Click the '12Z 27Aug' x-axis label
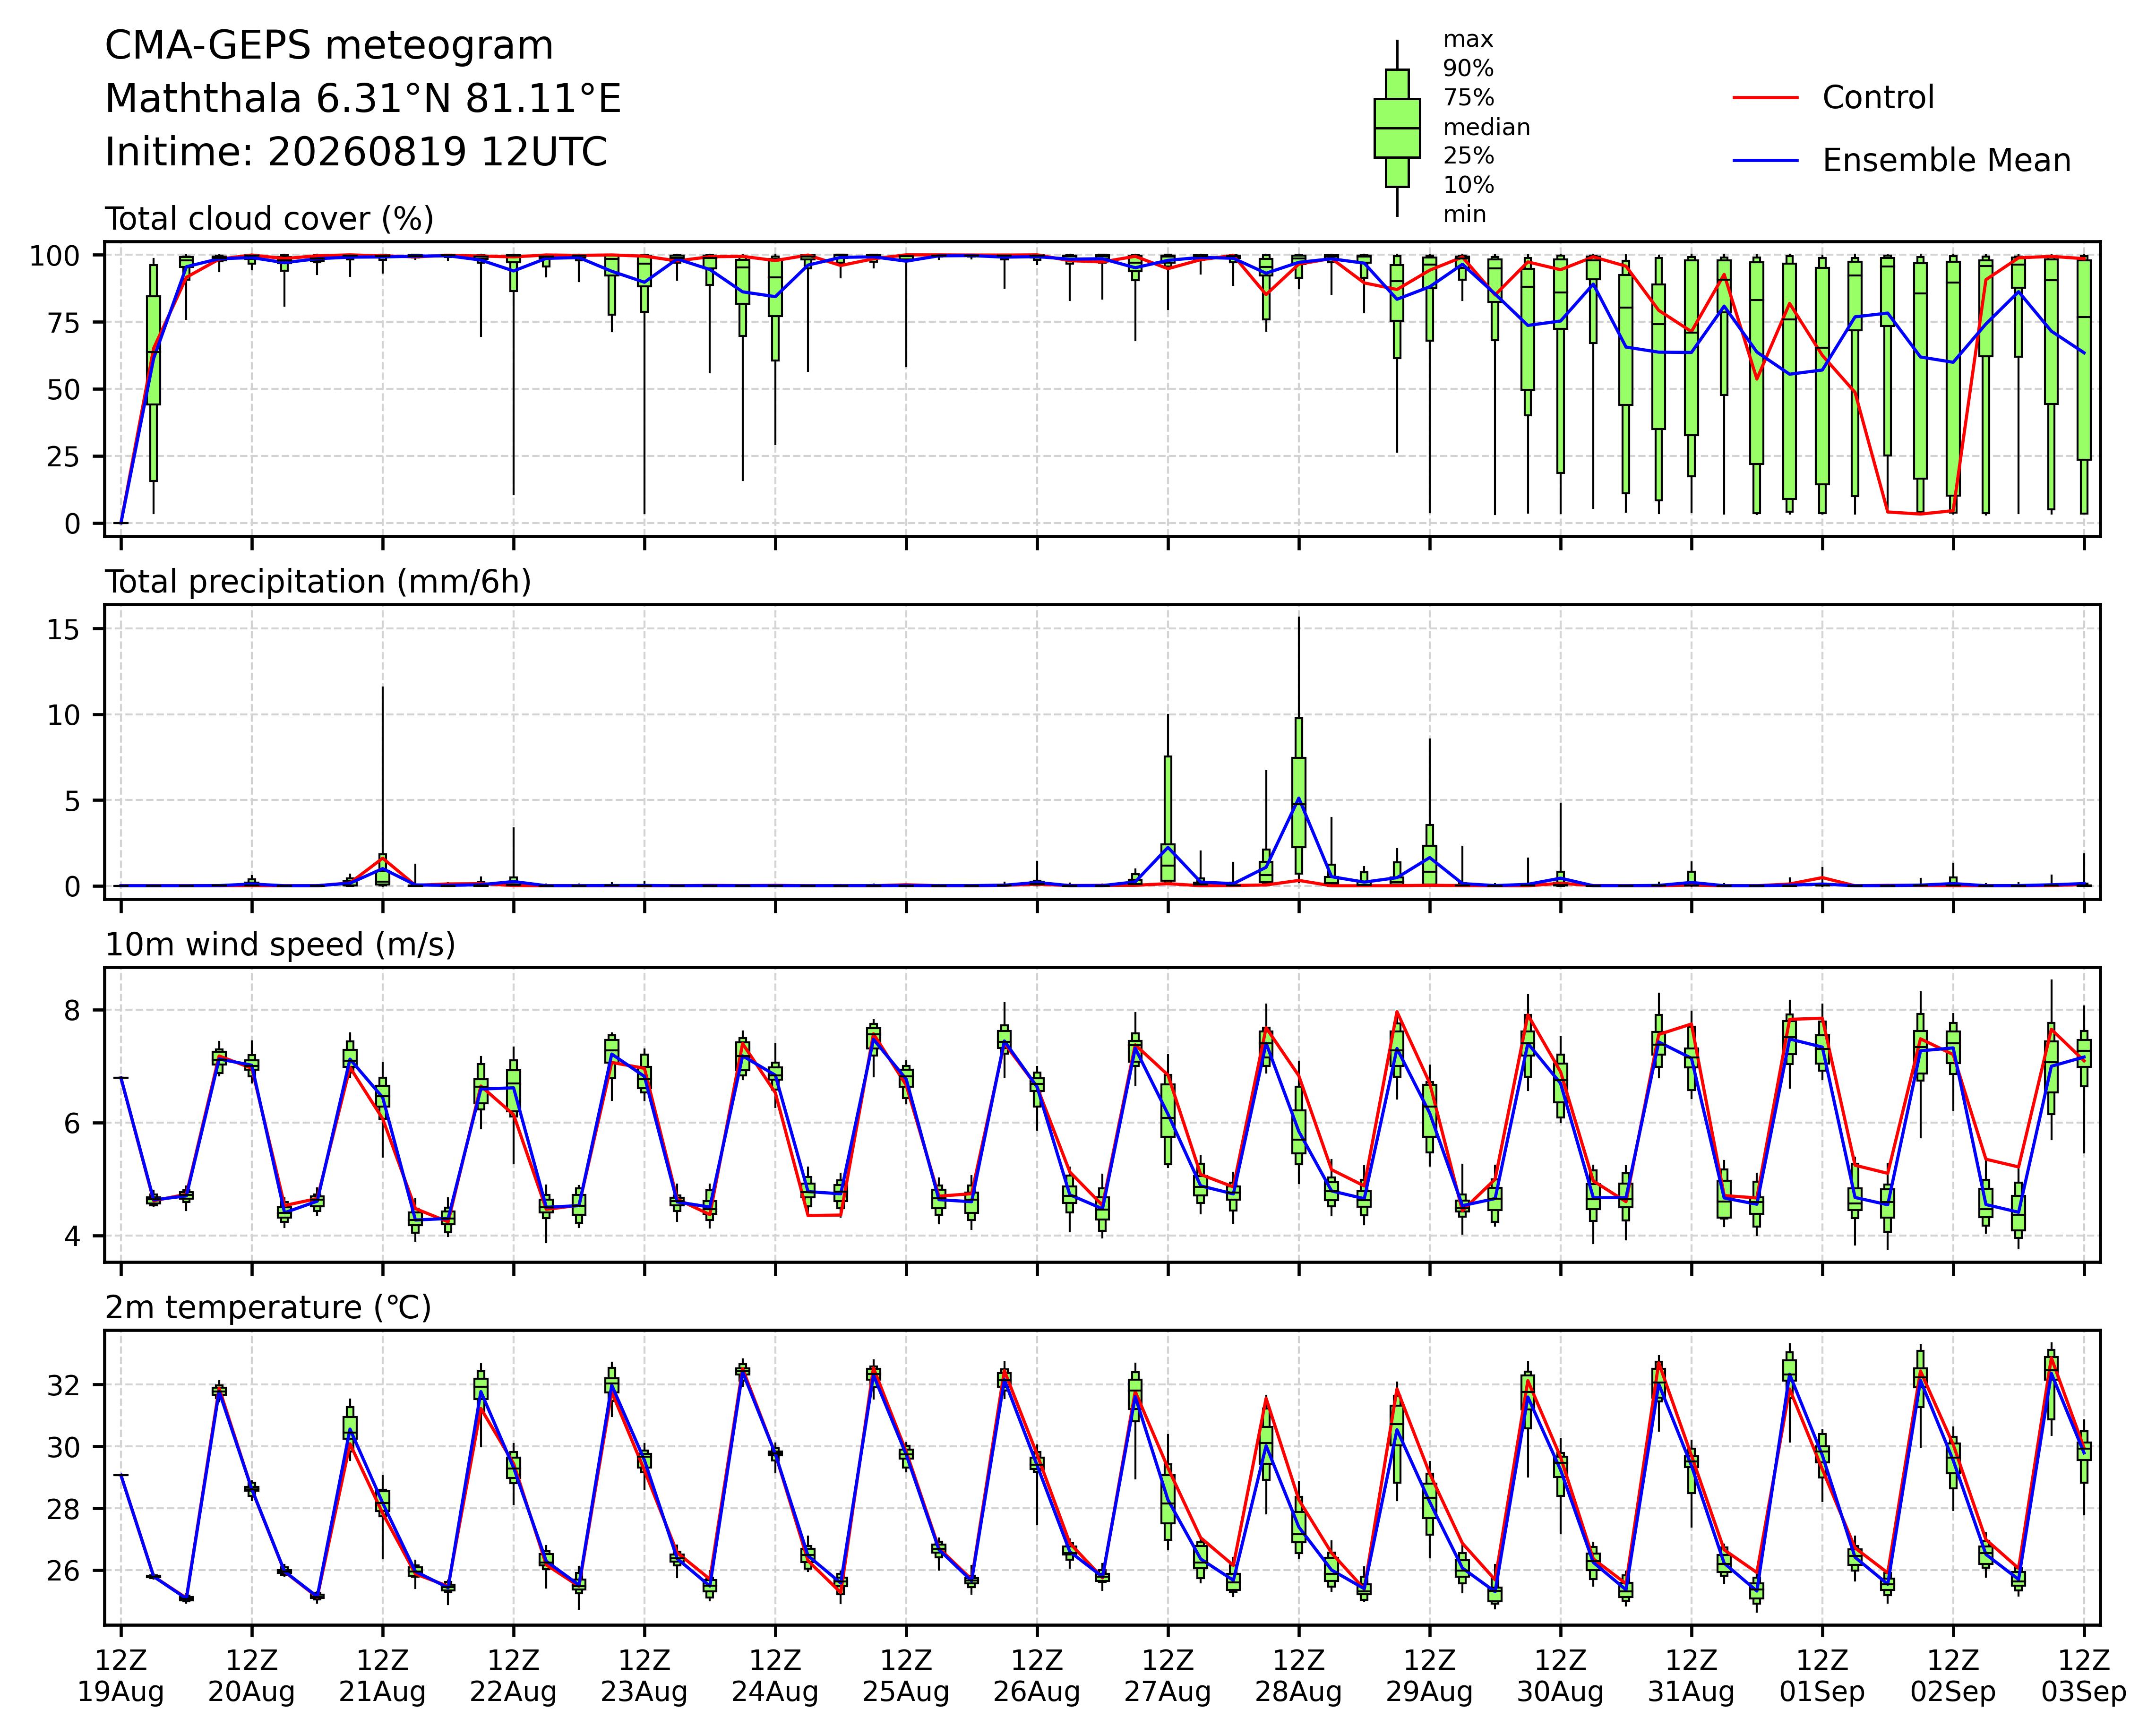2156x1735 pixels. (1168, 1677)
